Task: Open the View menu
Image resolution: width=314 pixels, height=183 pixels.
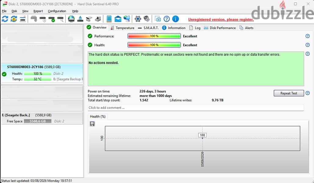Action: click(x=25, y=11)
